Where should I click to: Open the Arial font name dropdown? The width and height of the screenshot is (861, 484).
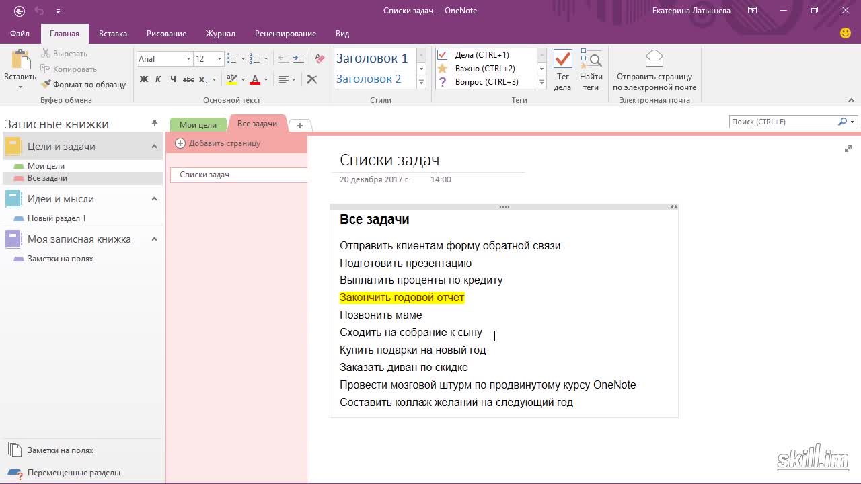[188, 59]
